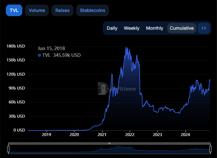Select the Cumulative option
The height and width of the screenshot is (158, 217).
[x=182, y=28]
